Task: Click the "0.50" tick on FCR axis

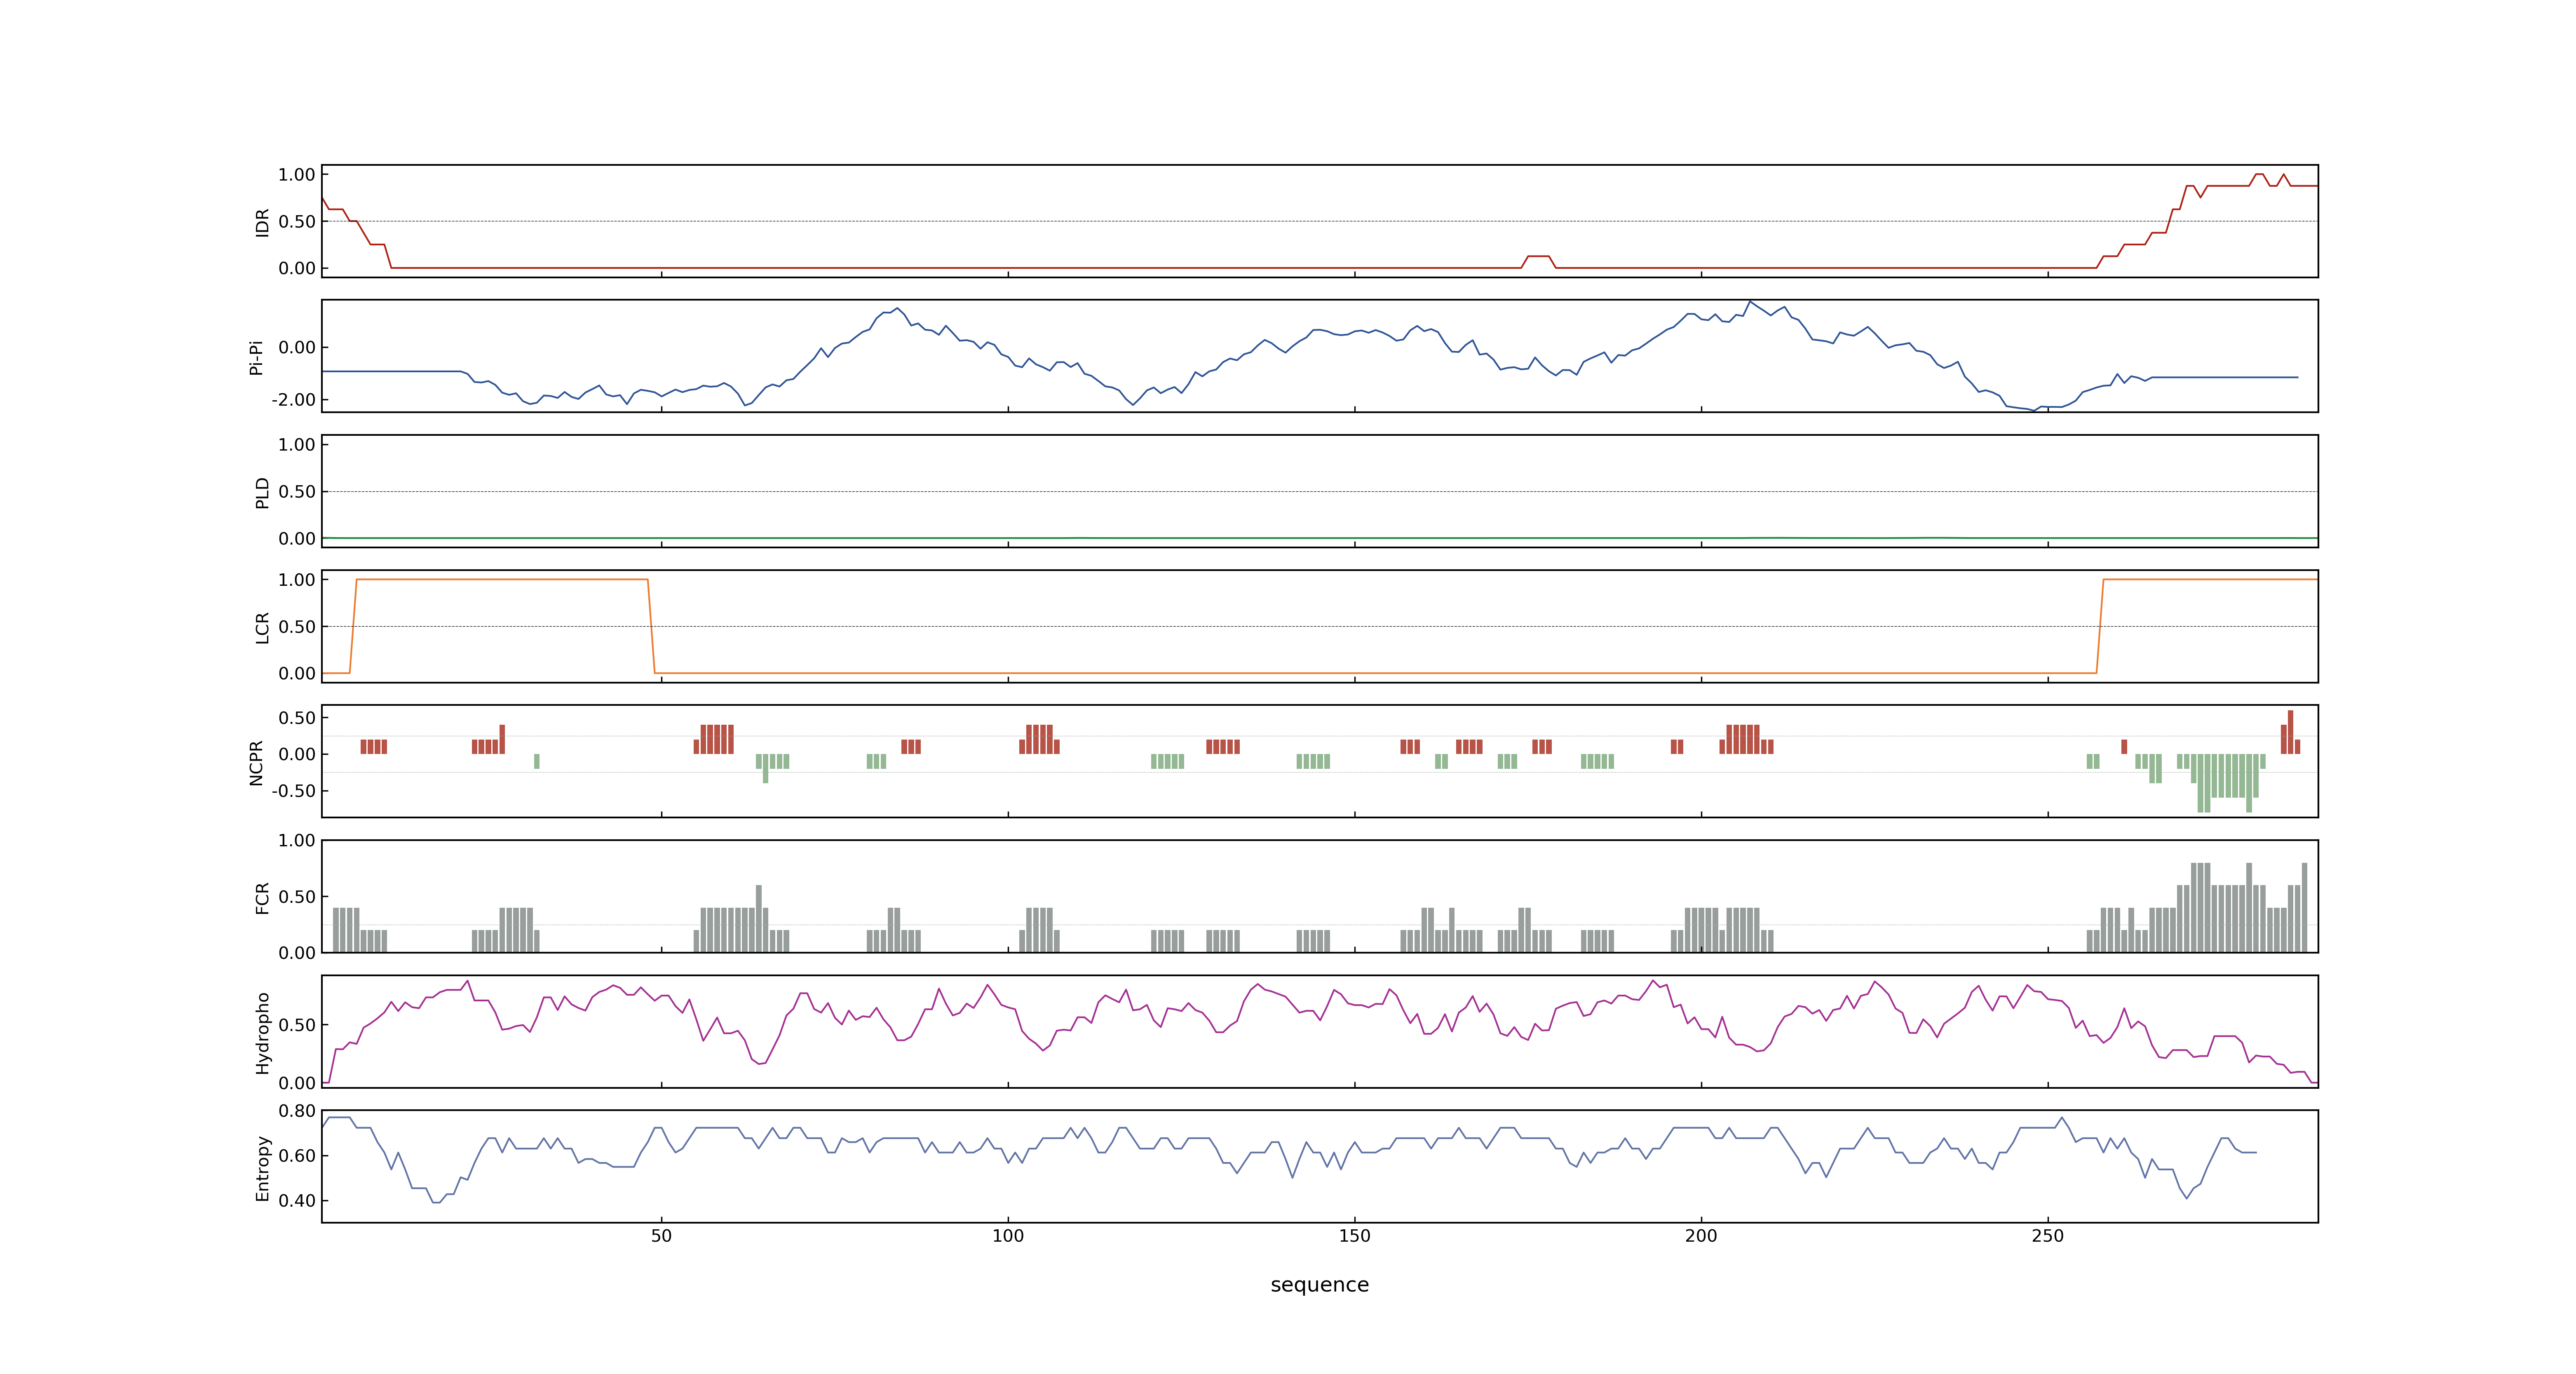Action: pyautogui.click(x=297, y=897)
